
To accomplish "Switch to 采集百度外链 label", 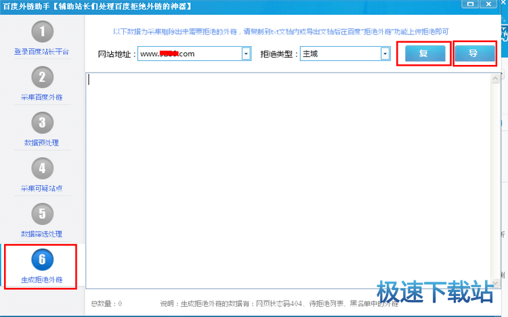I will [41, 98].
